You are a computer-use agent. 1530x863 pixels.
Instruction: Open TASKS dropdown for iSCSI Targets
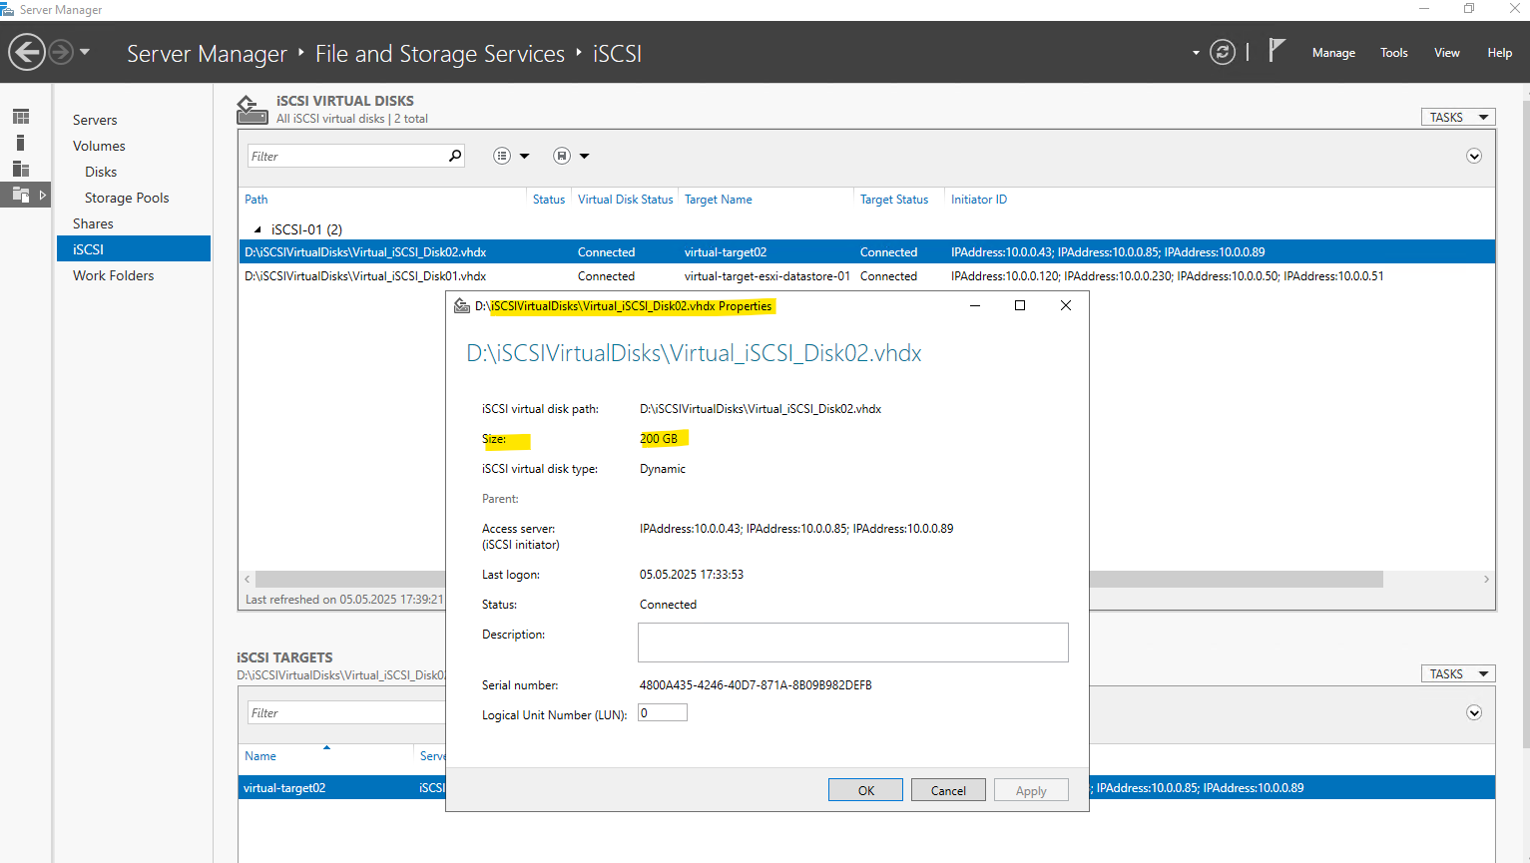click(1458, 673)
